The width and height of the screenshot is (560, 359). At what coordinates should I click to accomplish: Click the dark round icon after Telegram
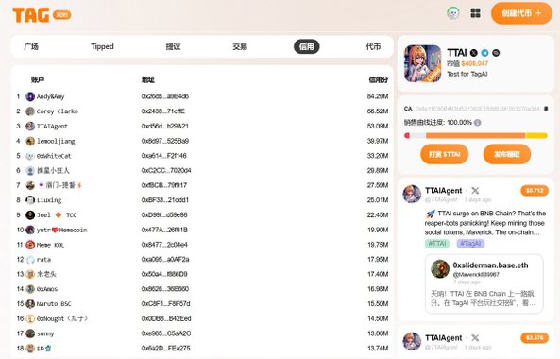[496, 53]
